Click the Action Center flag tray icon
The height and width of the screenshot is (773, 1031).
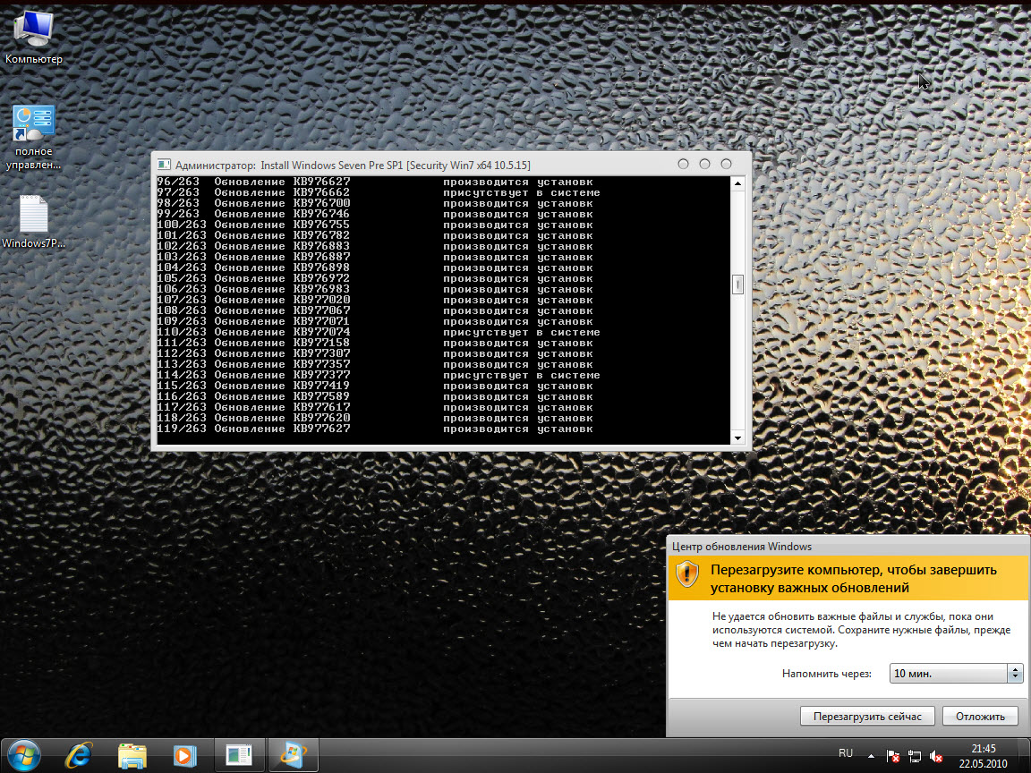pyautogui.click(x=893, y=756)
